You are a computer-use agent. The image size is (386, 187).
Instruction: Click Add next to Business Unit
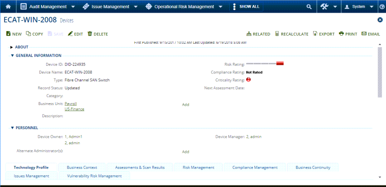(x=185, y=105)
